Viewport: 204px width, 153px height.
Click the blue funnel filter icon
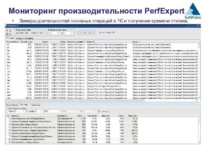[7, 31]
